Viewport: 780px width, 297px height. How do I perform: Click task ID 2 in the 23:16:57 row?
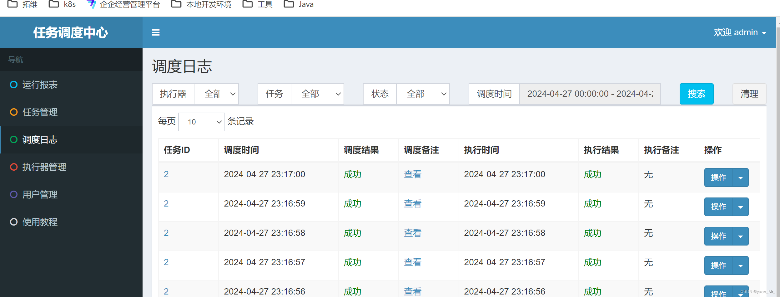(x=166, y=262)
